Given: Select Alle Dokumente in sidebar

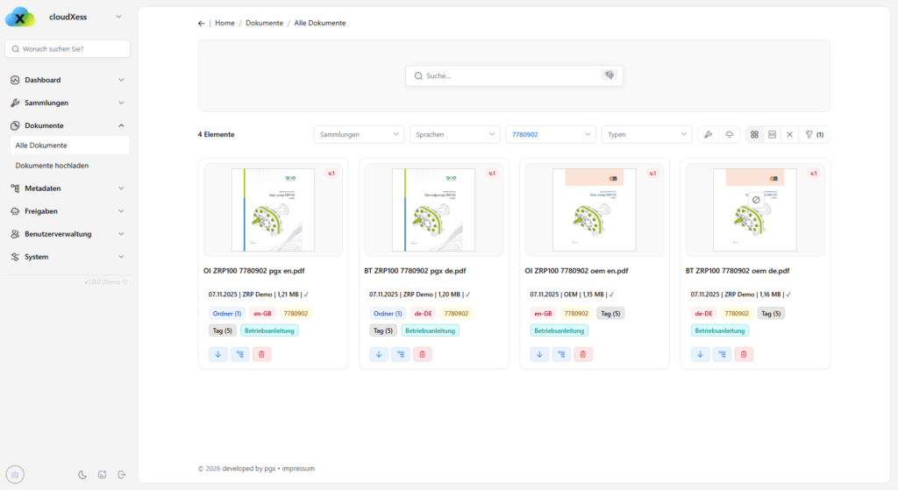Looking at the screenshot, I should click(x=70, y=146).
